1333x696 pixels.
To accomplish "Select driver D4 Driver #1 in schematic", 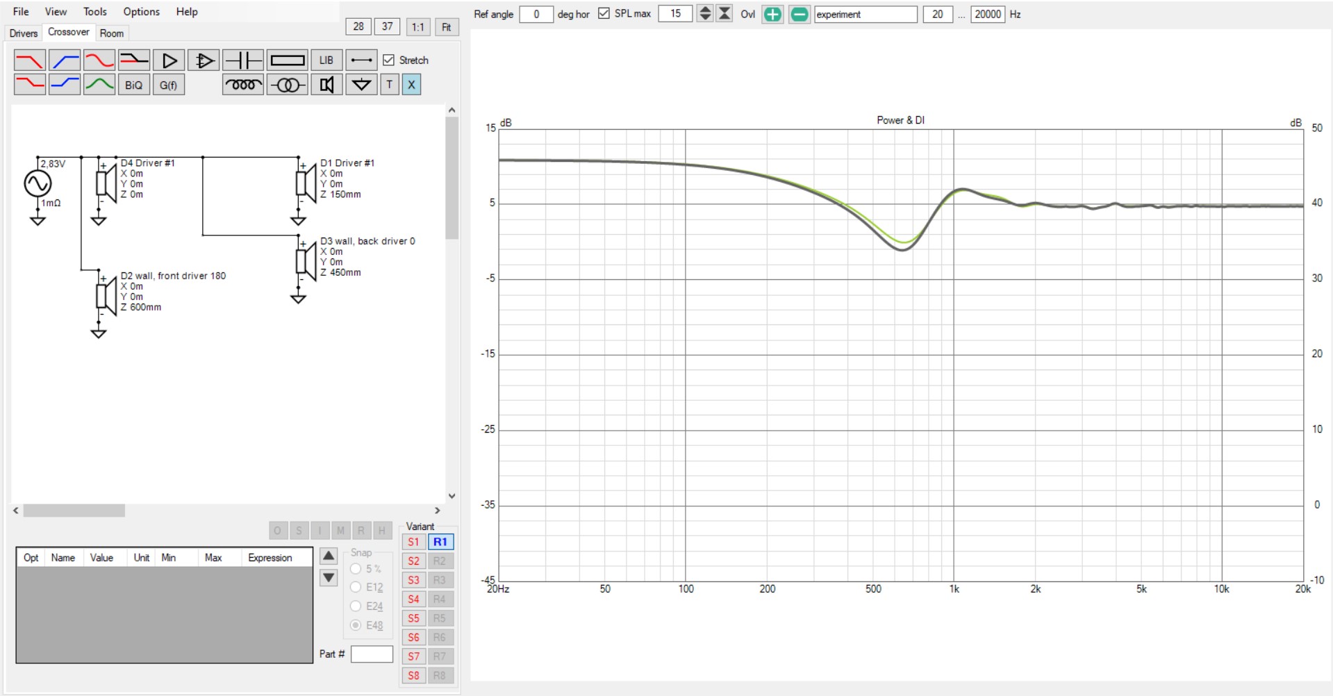I will [106, 183].
